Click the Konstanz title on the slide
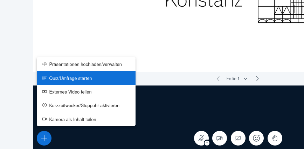This screenshot has height=149, width=304. click(203, 3)
